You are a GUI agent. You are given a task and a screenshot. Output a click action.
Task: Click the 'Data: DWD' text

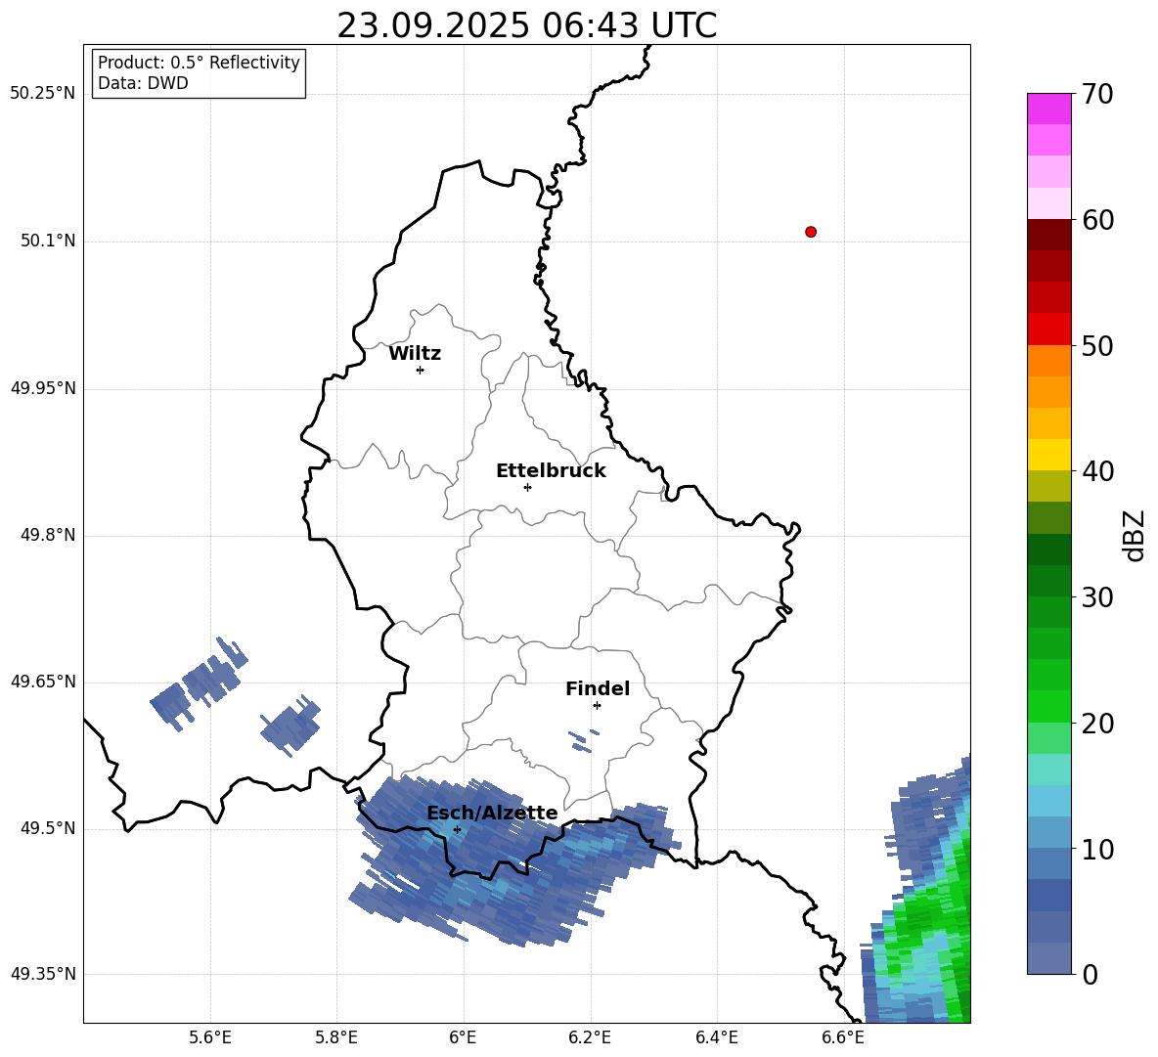point(143,83)
